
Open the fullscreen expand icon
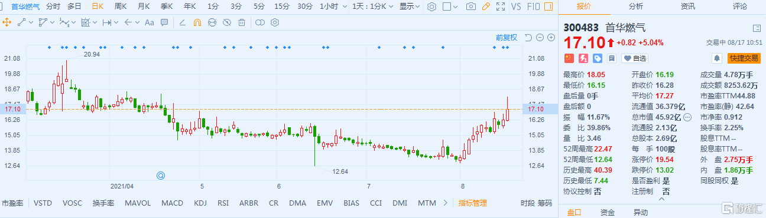tap(501, 6)
